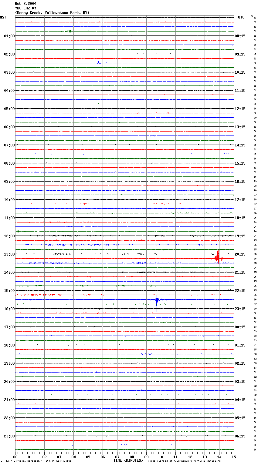Image resolution: width=258 pixels, height=465 pixels.
Task: Click the '17:00' MST hour label
Action: (x=9, y=327)
